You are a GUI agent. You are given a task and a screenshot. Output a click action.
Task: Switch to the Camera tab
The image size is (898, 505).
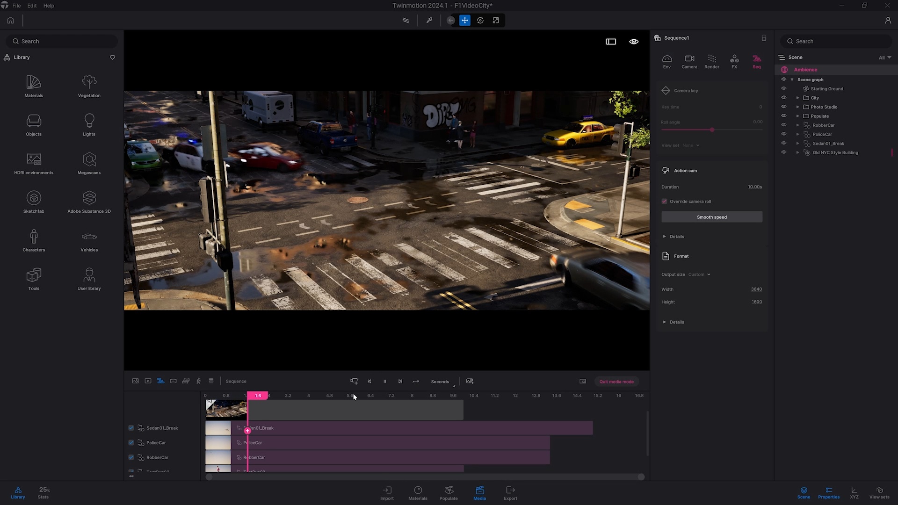click(689, 62)
